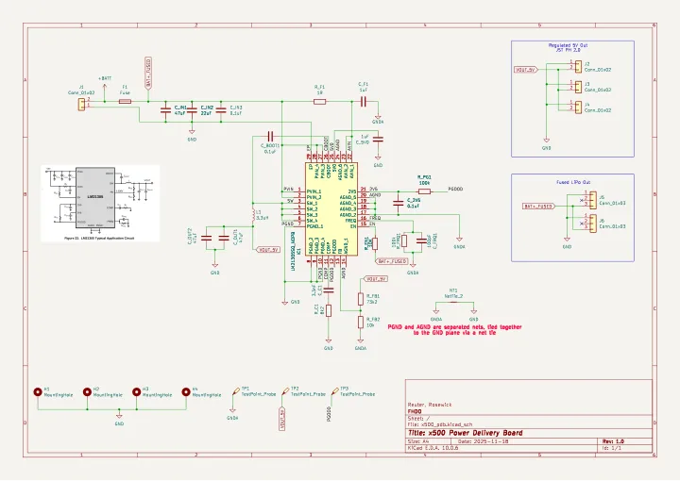Select mounting hole H1 symbol
This screenshot has width=680, height=481.
coord(38,392)
